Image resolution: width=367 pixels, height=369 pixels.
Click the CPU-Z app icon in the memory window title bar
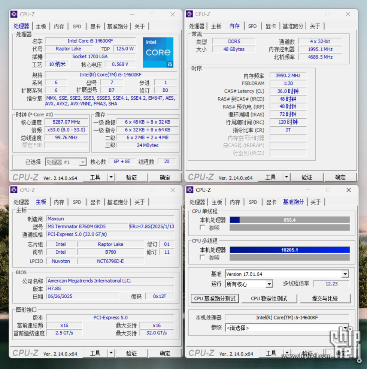(189, 14)
